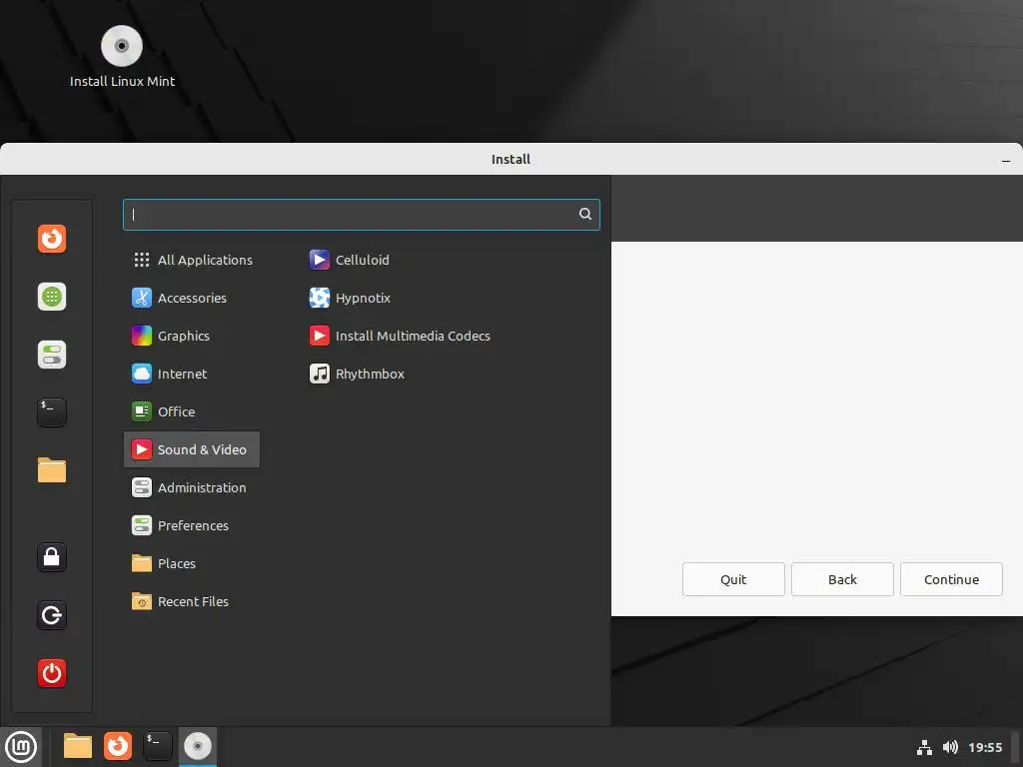Click the red power off icon

(52, 673)
